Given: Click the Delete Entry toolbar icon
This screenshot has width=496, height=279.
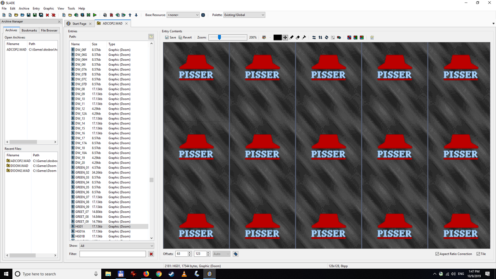Looking at the screenshot, I should pyautogui.click(x=111, y=15).
